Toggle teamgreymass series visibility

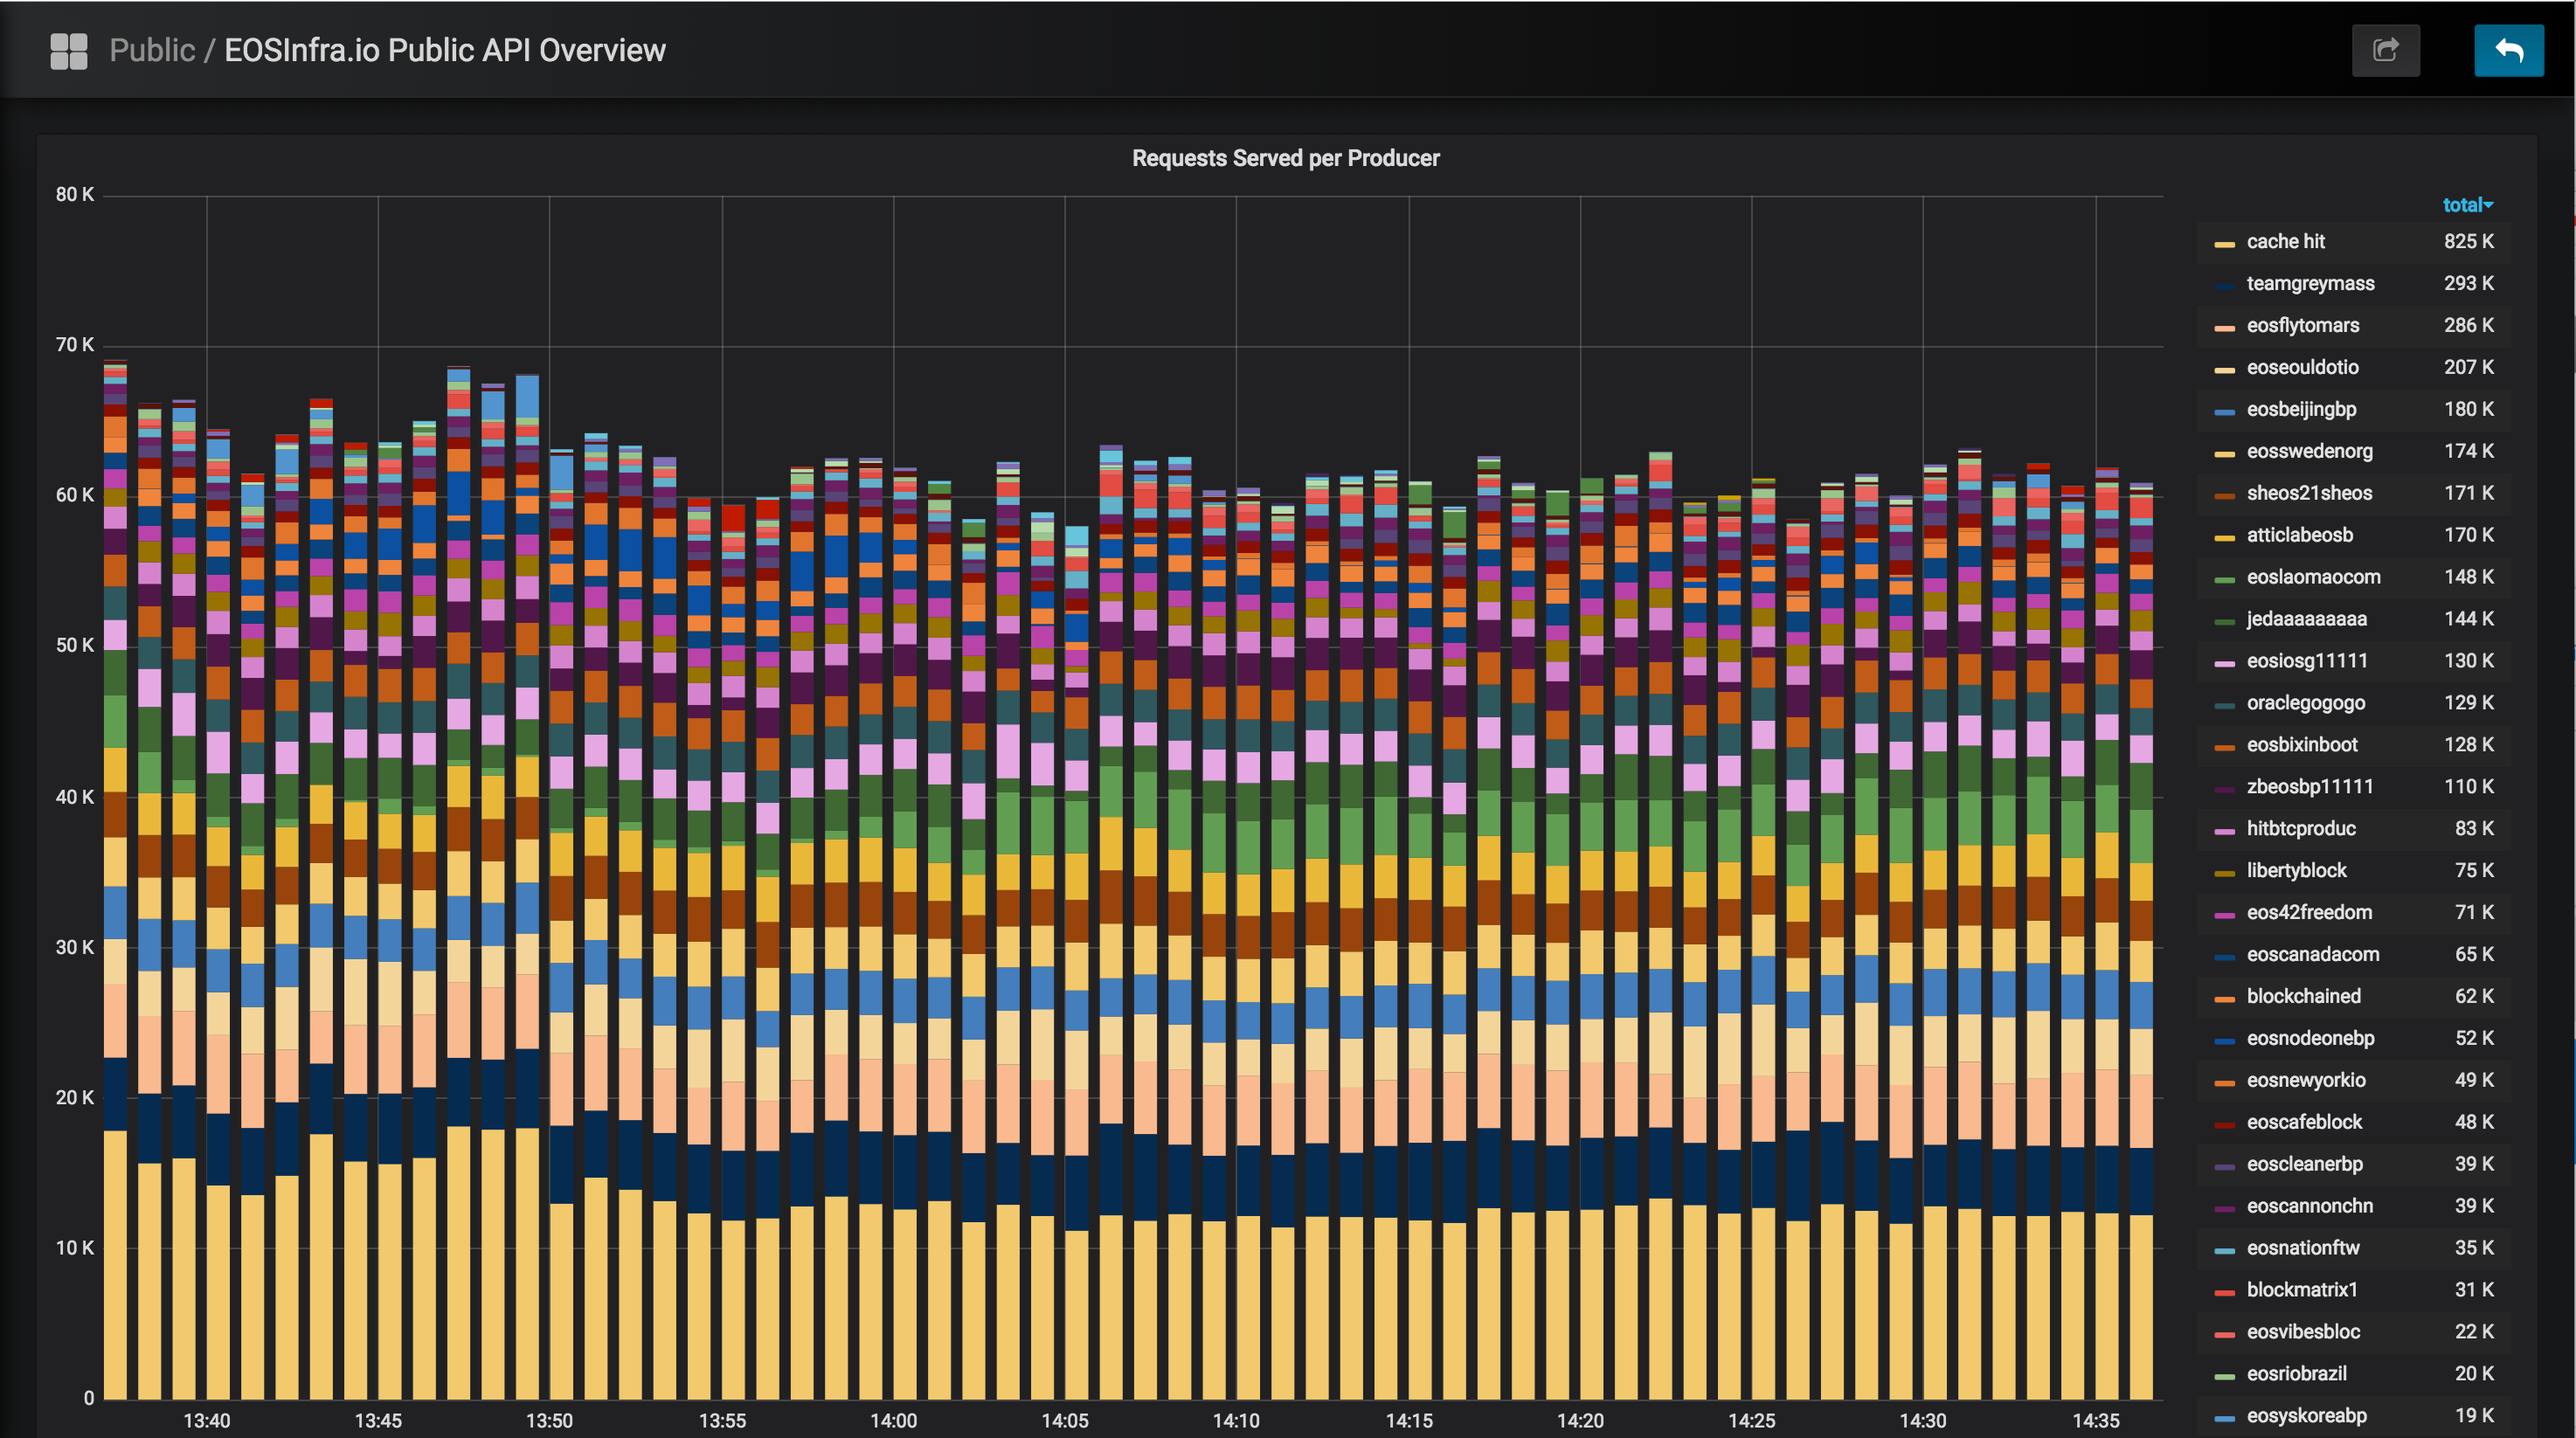2310,283
